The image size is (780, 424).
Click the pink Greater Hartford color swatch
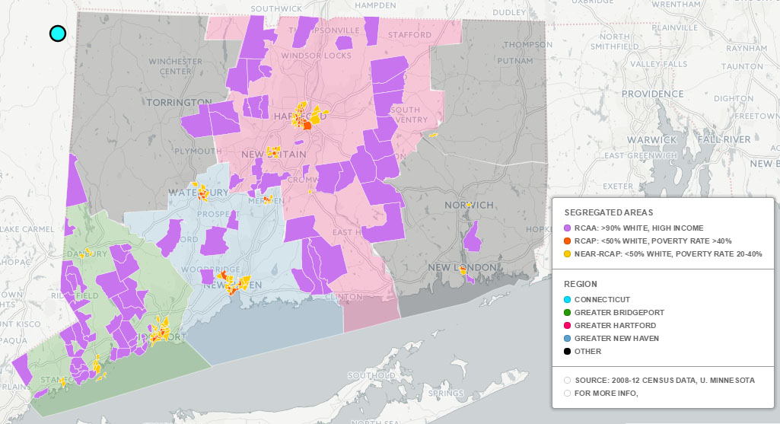(x=568, y=325)
